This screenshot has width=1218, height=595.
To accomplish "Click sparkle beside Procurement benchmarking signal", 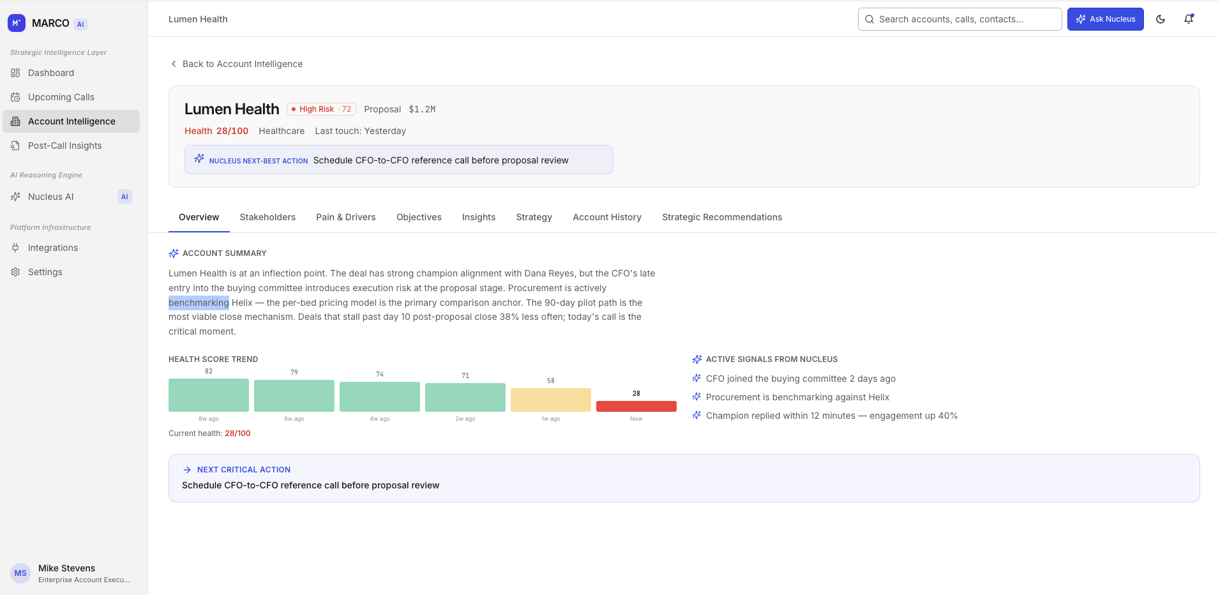I will click(696, 396).
